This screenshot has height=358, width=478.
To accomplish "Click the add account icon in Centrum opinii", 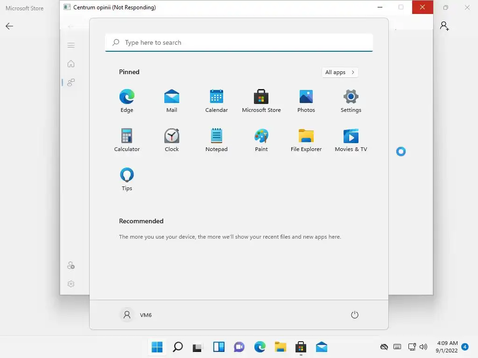I will click(x=71, y=265).
